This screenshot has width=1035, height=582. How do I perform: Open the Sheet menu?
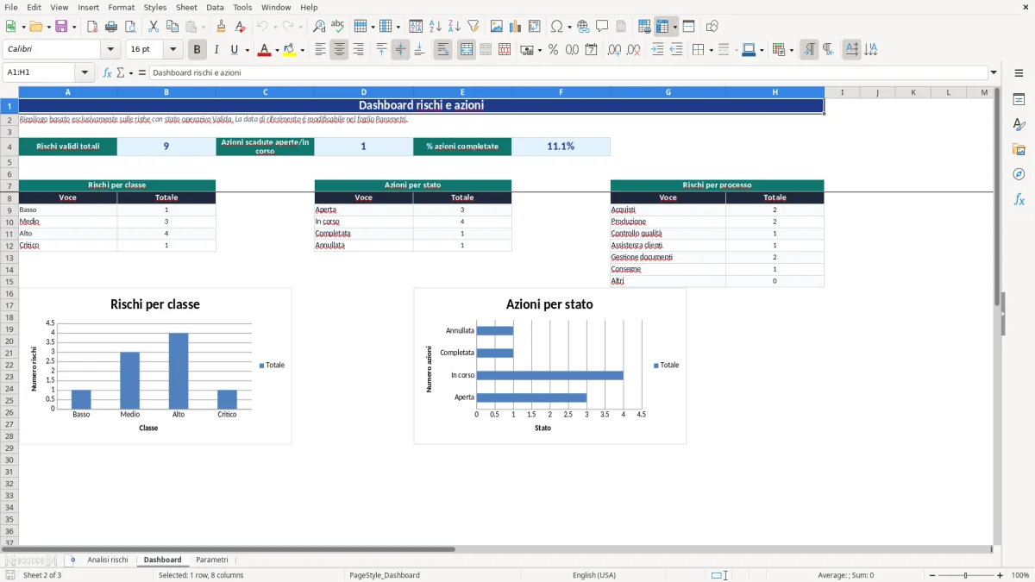tap(186, 7)
